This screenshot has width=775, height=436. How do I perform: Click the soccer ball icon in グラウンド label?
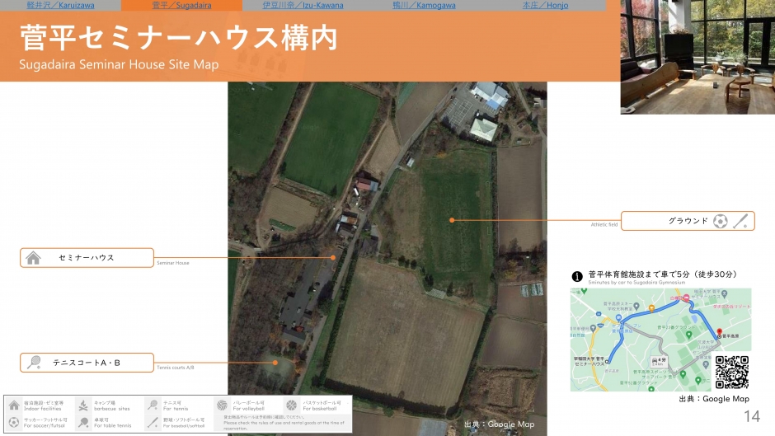pyautogui.click(x=720, y=221)
